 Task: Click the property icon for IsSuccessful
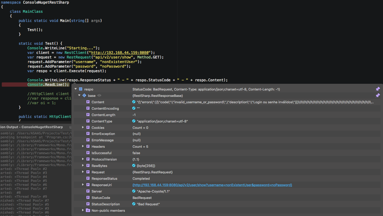(x=88, y=153)
